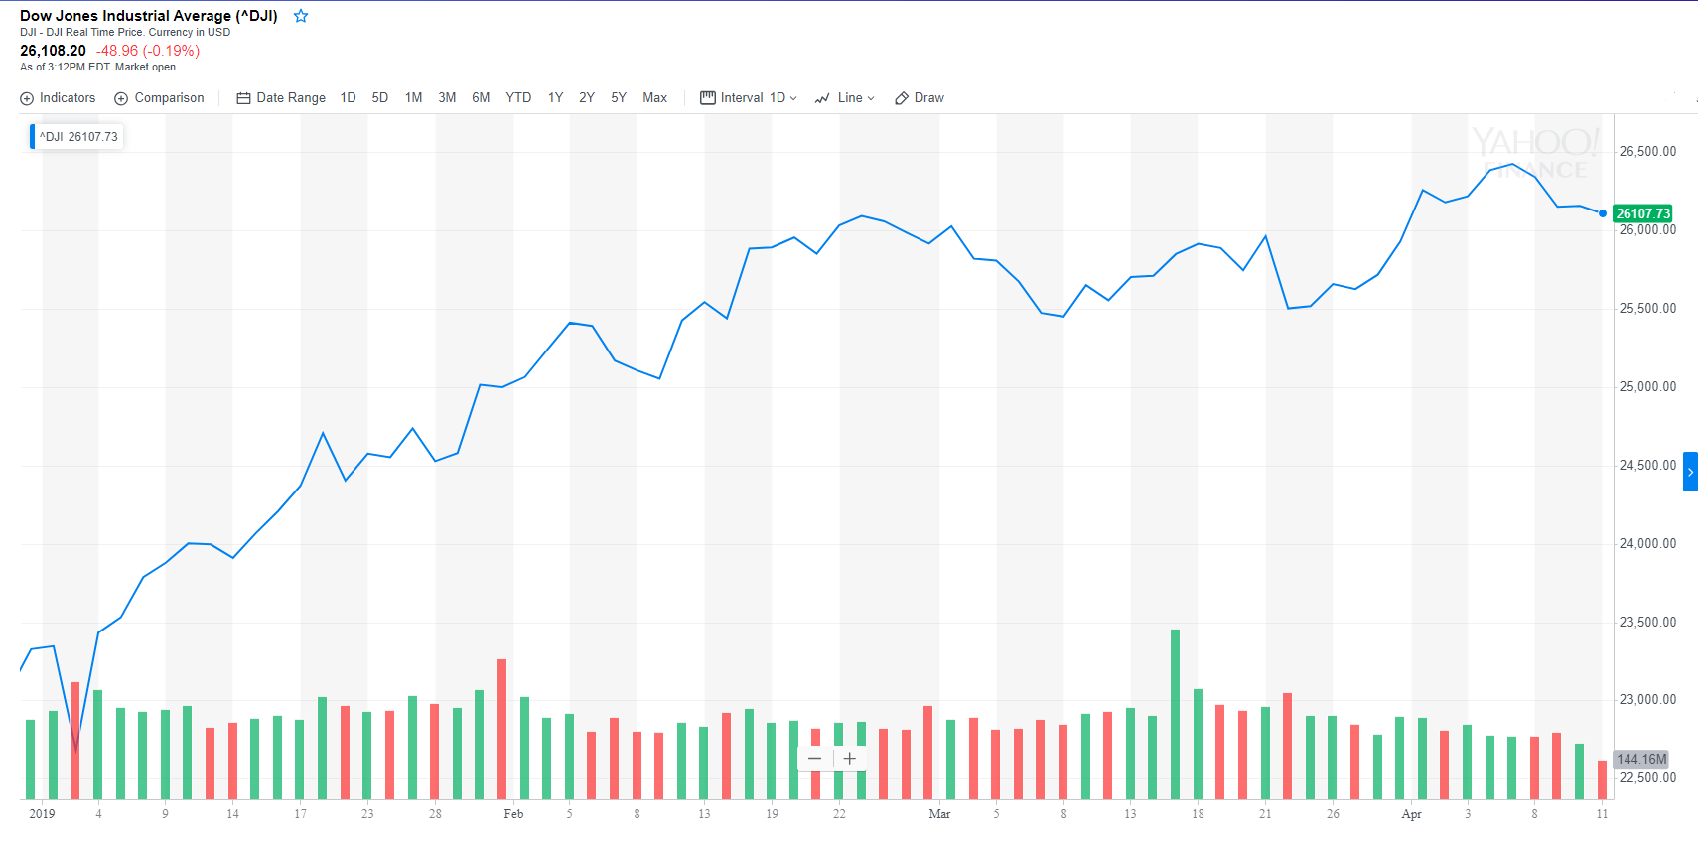Open the Comparison tool
This screenshot has width=1698, height=842.
(121, 97)
